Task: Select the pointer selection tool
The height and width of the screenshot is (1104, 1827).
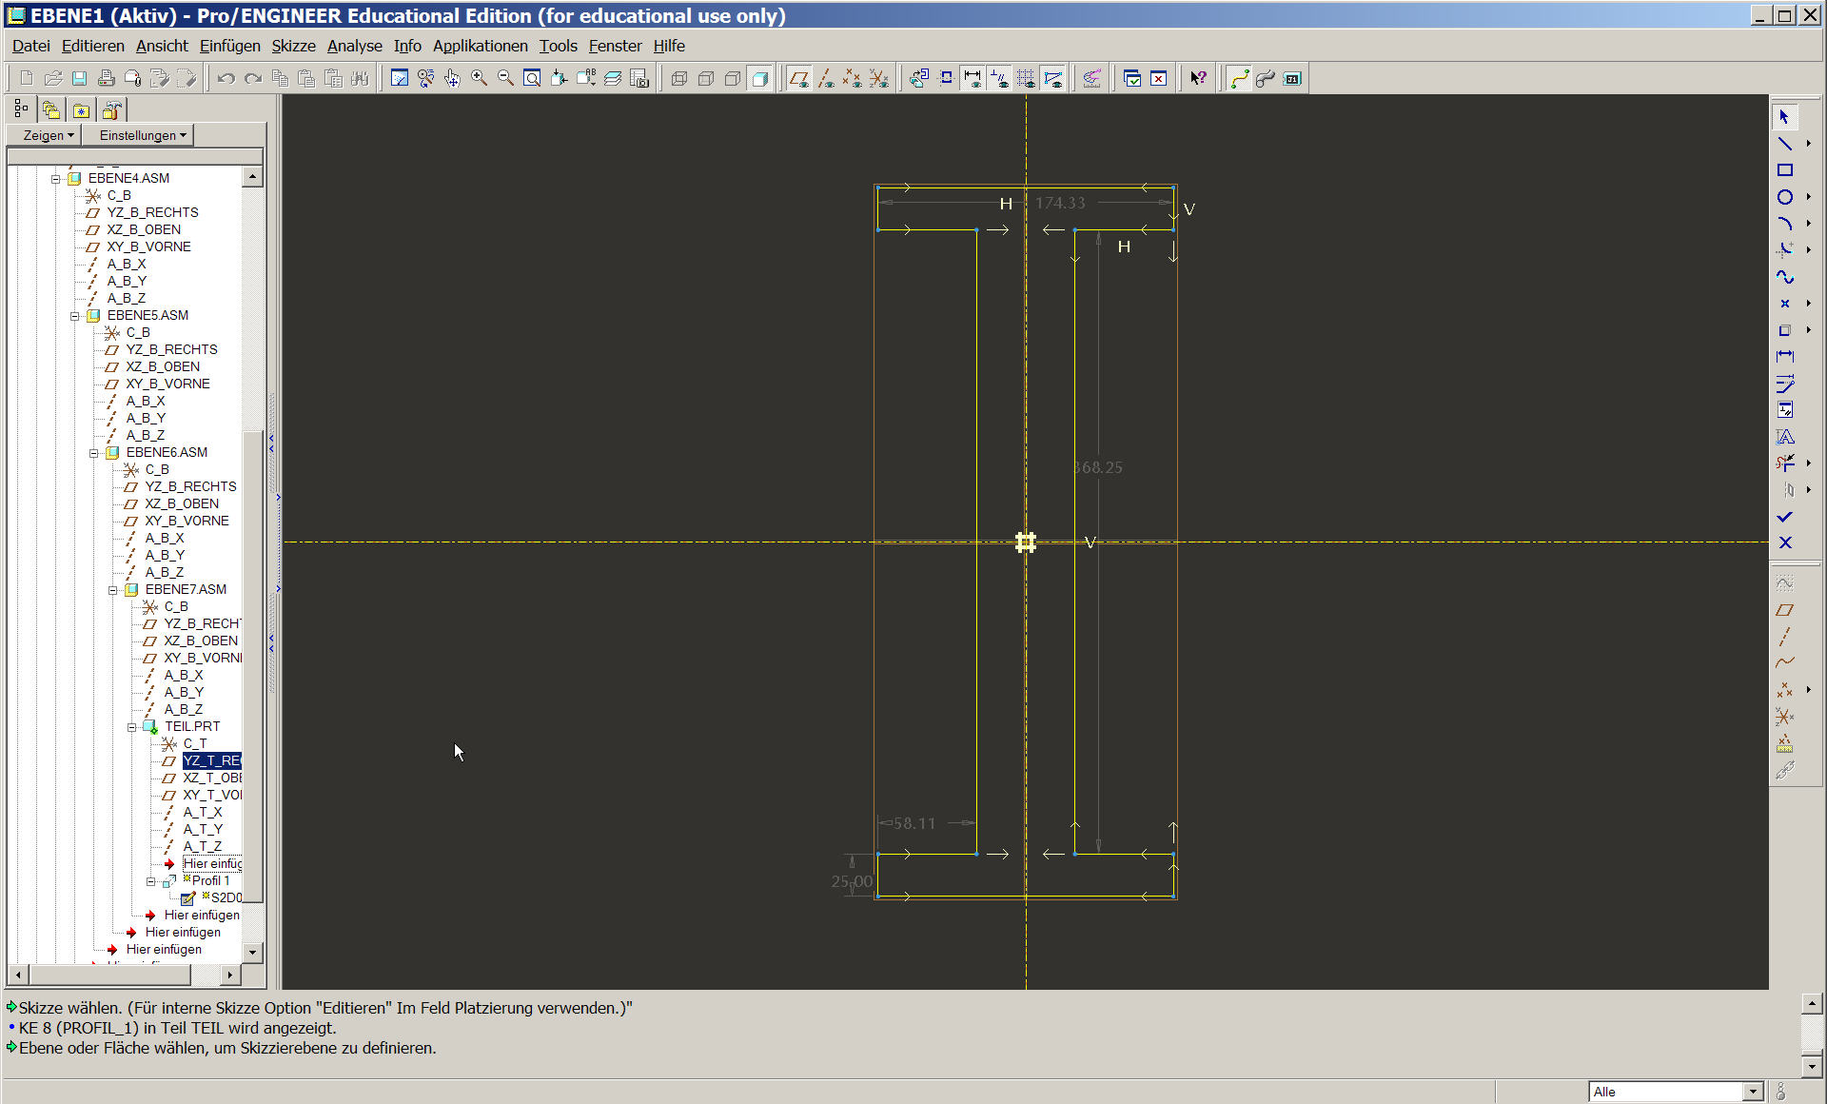Action: click(1785, 117)
